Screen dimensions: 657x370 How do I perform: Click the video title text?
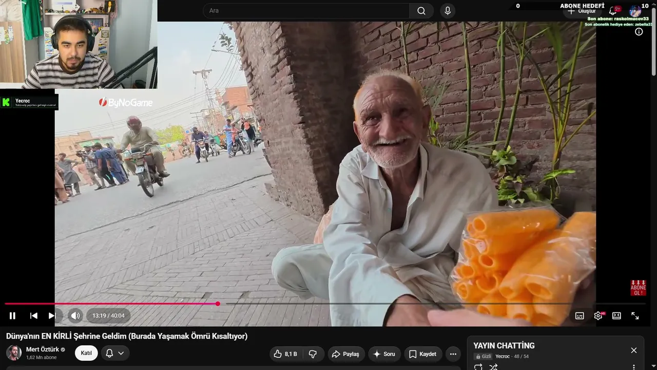click(127, 336)
